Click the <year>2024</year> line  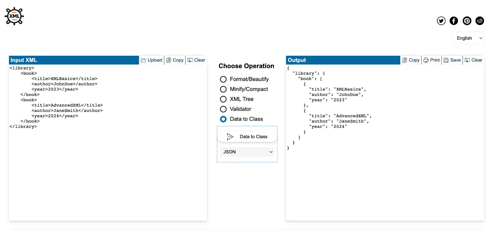pyautogui.click(x=55, y=116)
